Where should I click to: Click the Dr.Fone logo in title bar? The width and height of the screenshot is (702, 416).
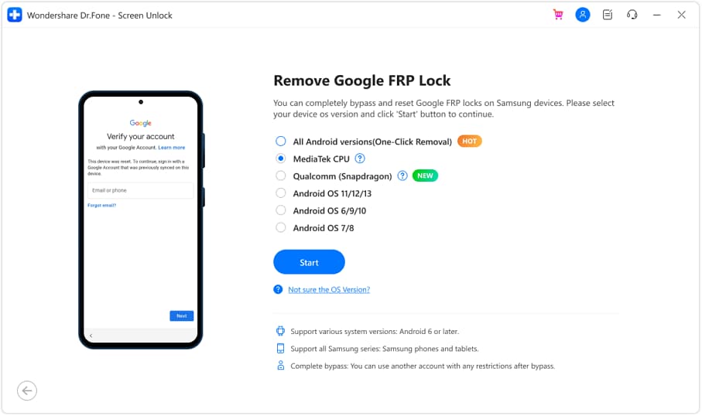15,15
